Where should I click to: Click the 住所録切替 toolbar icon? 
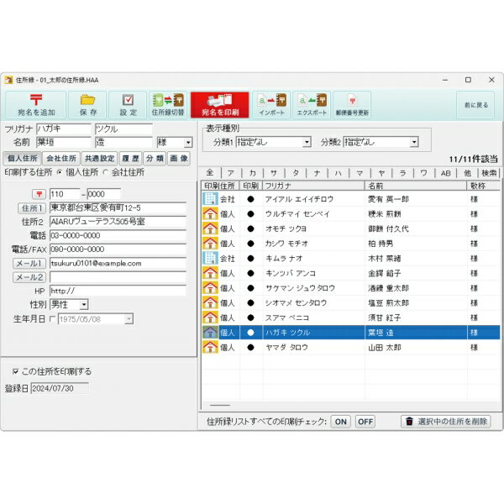tap(167, 100)
